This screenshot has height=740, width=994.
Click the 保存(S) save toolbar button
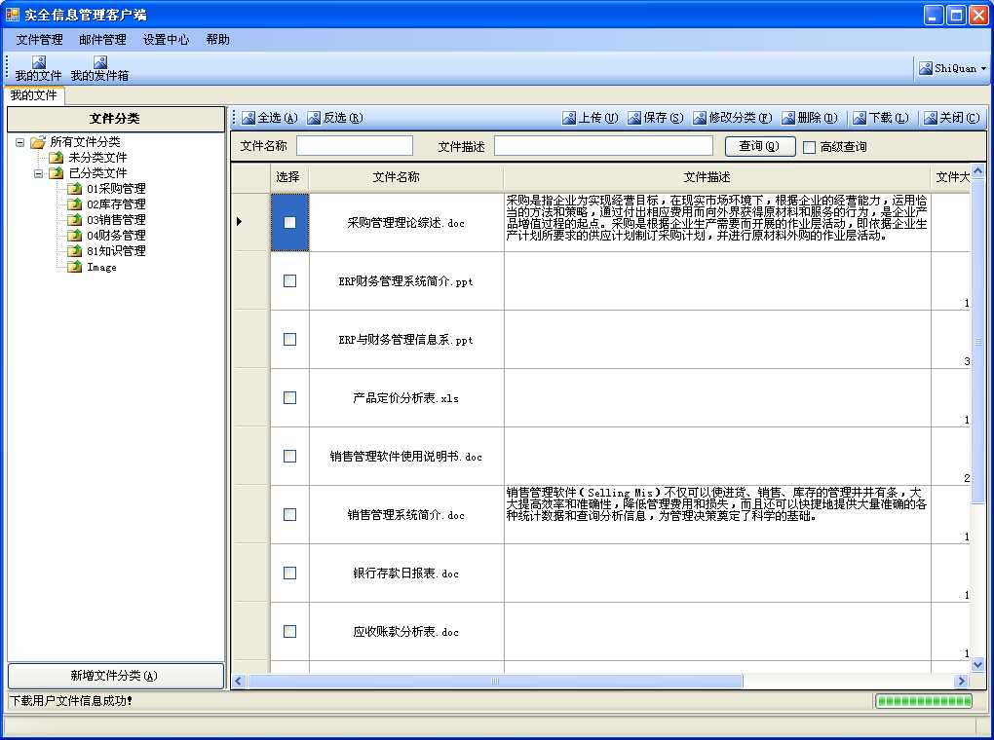pos(656,118)
